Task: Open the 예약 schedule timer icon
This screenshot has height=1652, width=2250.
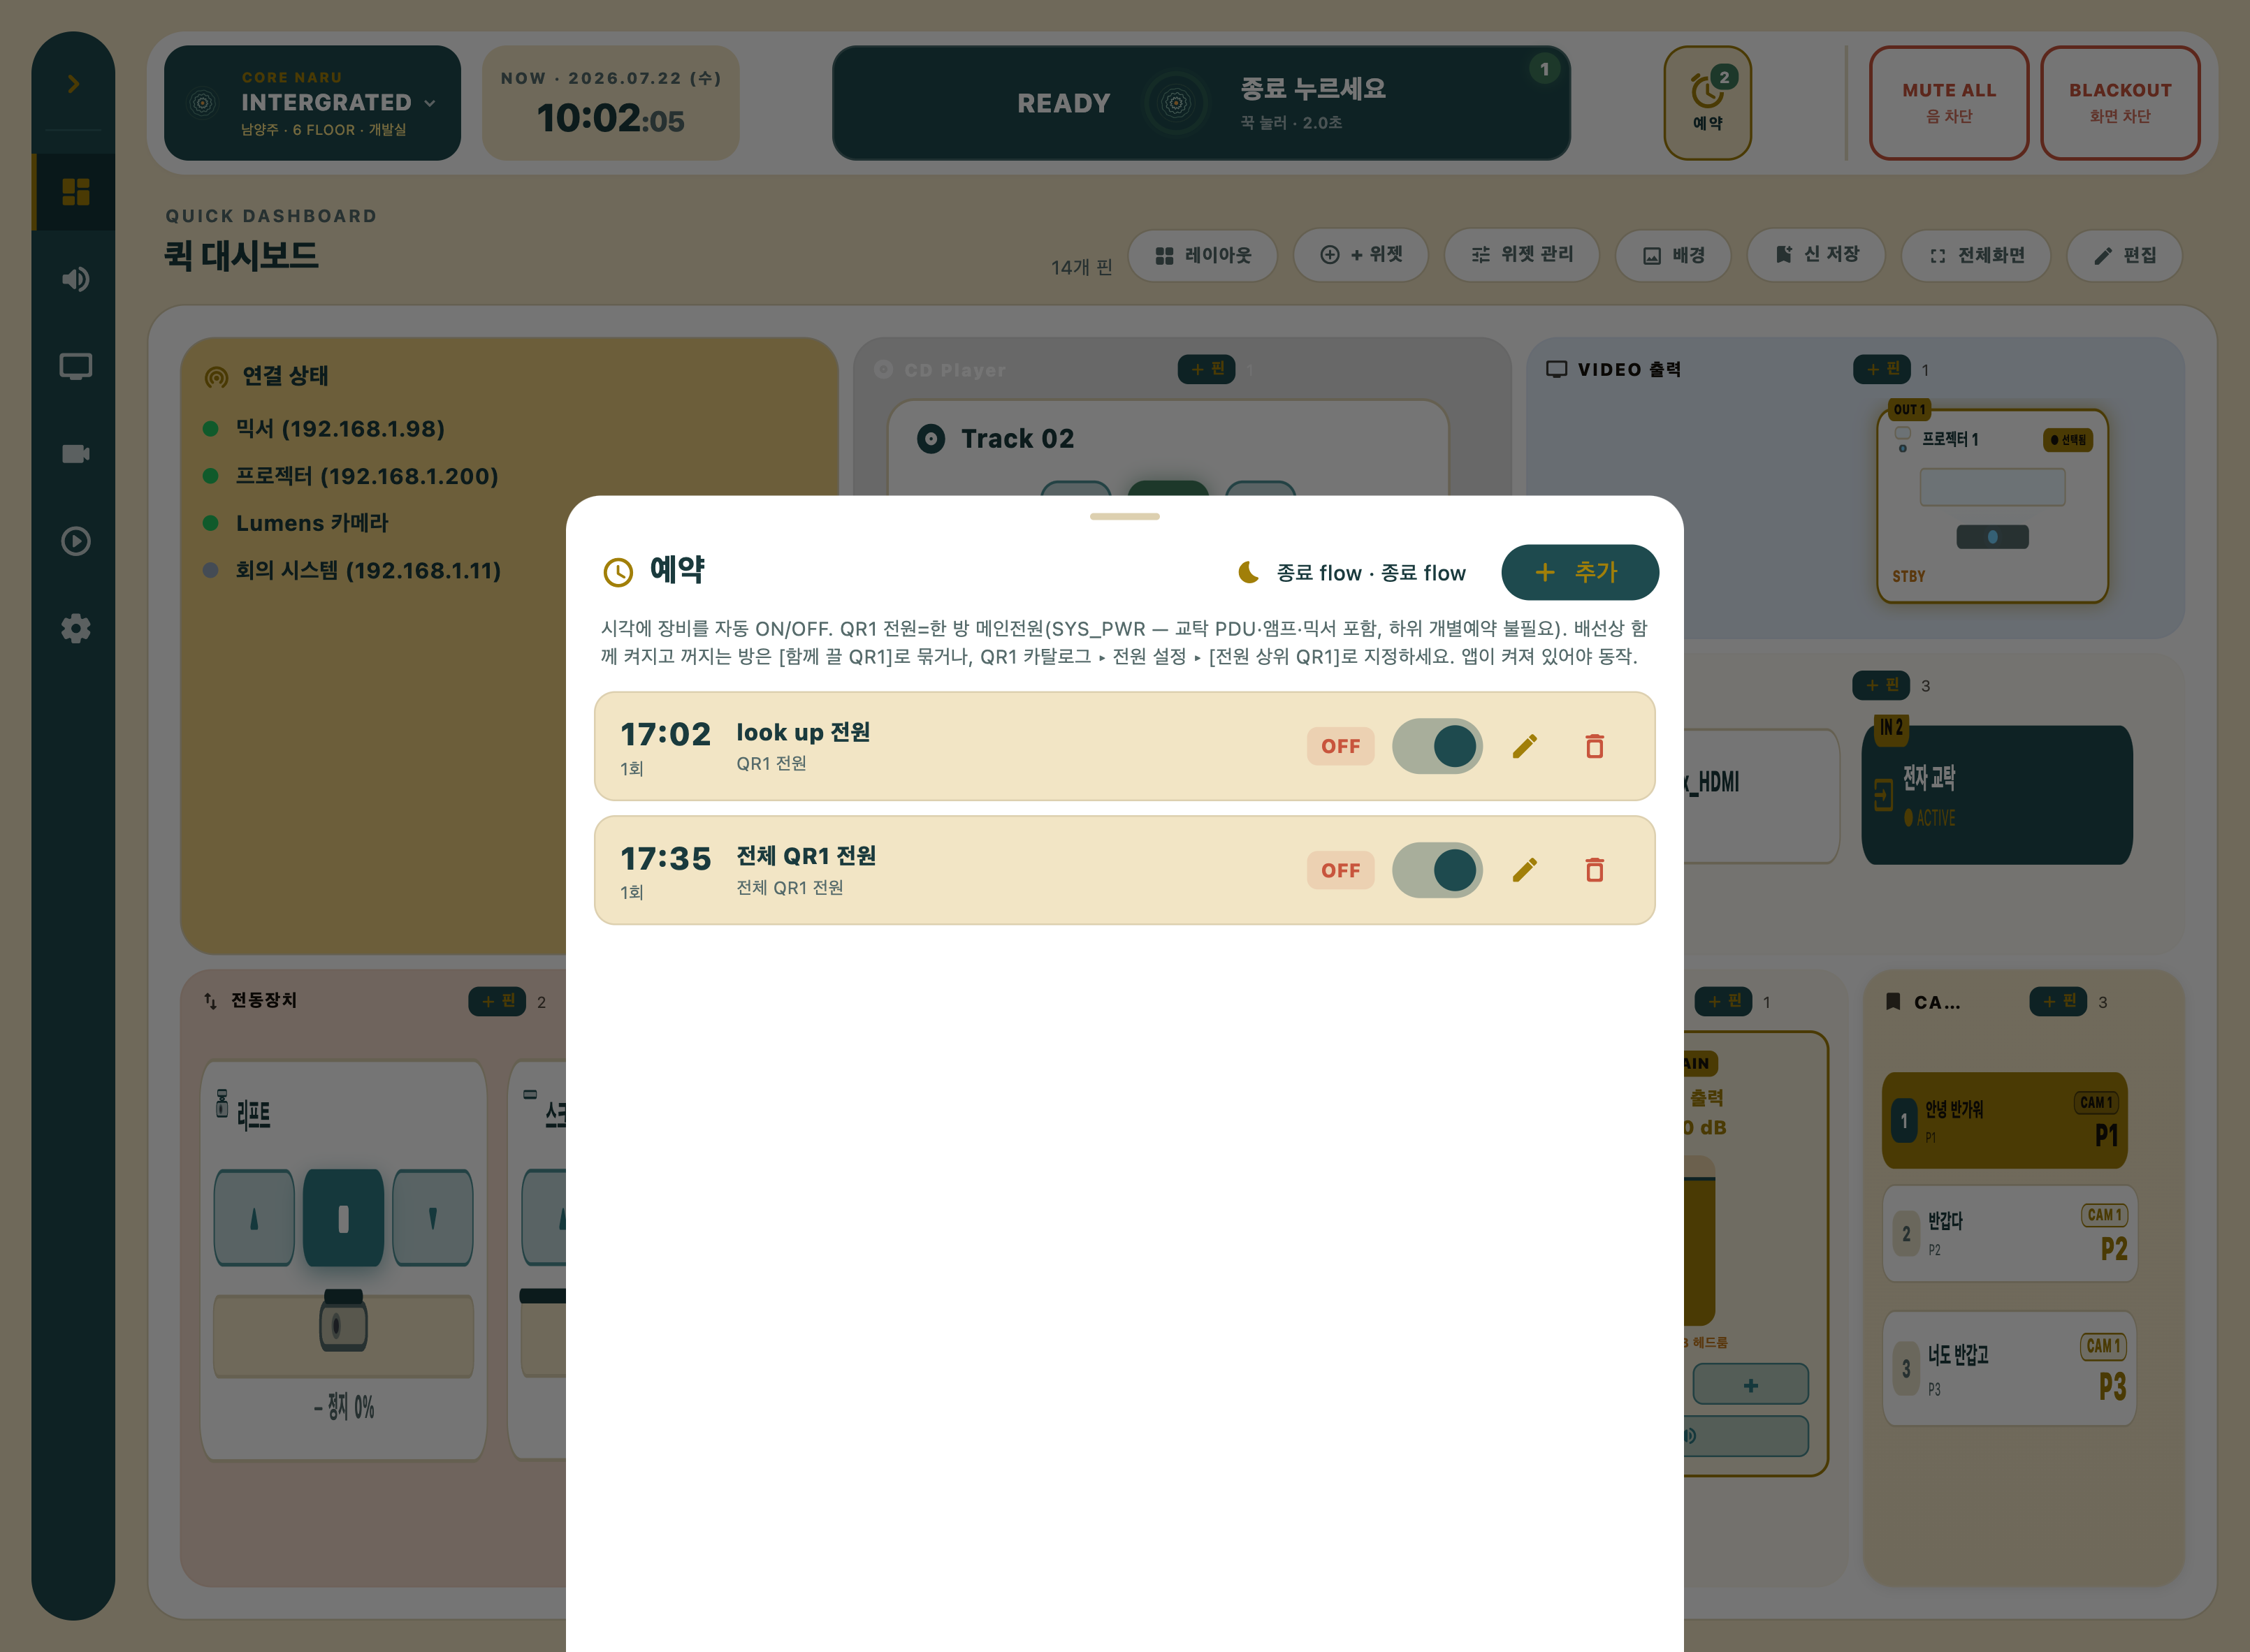Action: click(x=1707, y=103)
